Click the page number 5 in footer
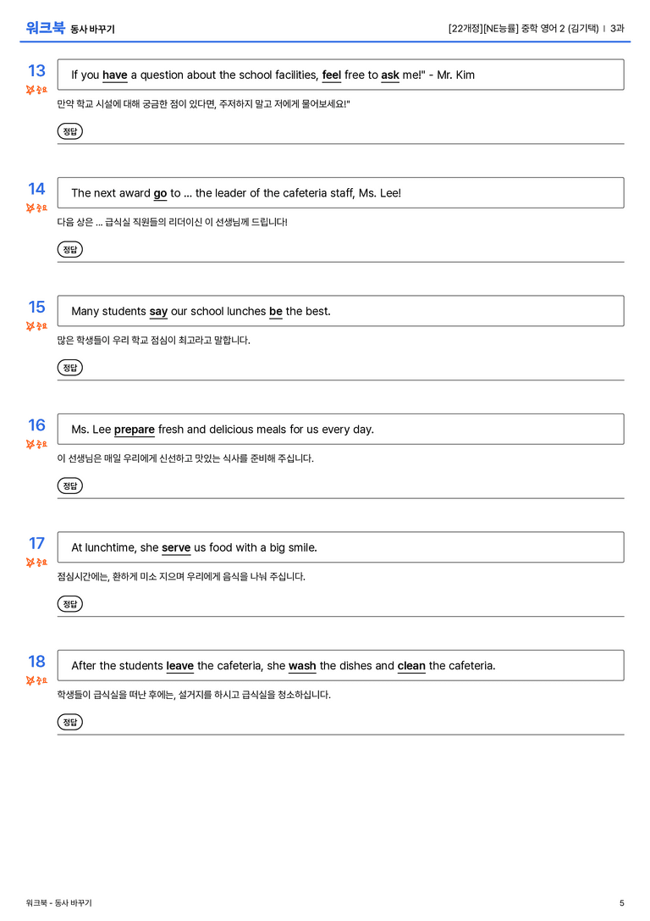Viewport: 650px width, 921px height. pyautogui.click(x=622, y=903)
